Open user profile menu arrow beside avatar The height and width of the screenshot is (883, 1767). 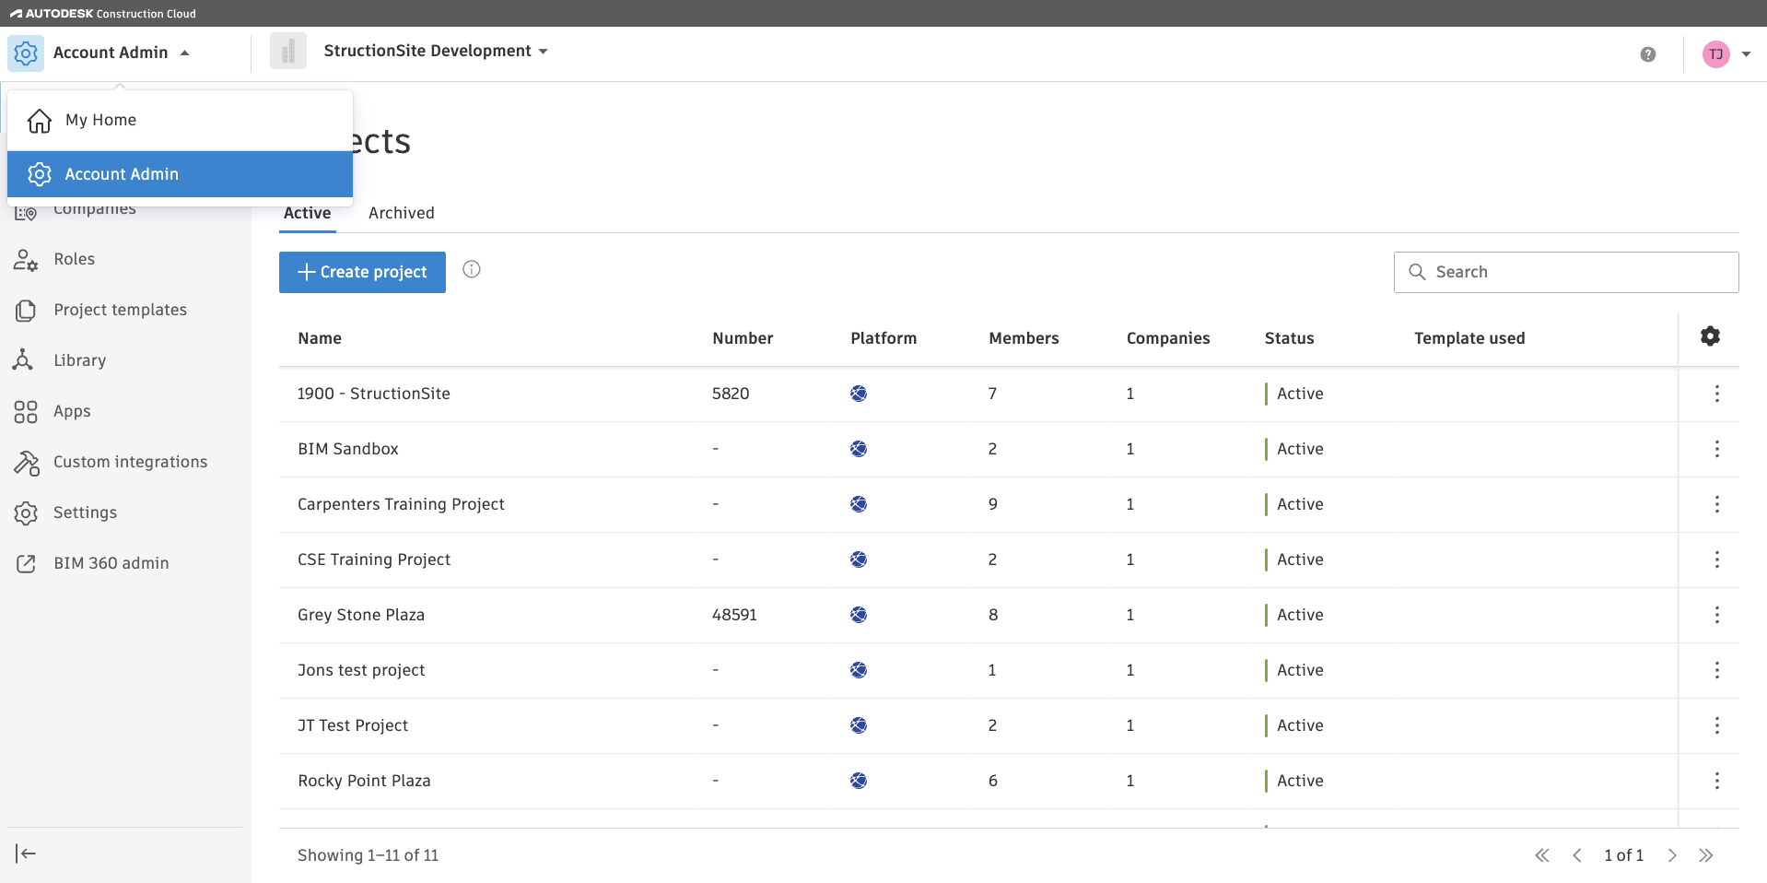1746,54
